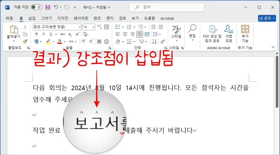Toggle underline formatting

click(51, 34)
